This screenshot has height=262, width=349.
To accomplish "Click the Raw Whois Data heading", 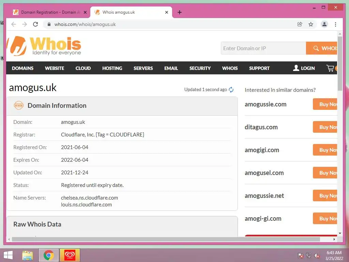I will (x=37, y=224).
